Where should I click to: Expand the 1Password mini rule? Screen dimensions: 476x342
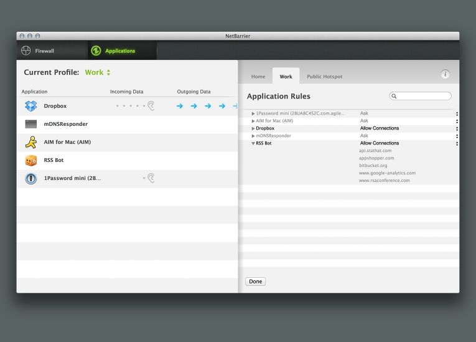(253, 113)
